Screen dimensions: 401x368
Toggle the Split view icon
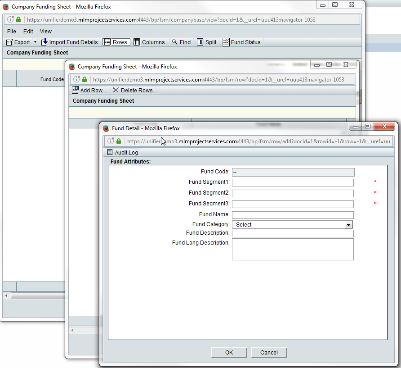[x=200, y=42]
